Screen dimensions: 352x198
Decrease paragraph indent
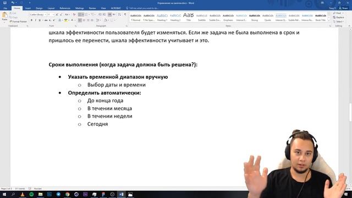(x=100, y=15)
